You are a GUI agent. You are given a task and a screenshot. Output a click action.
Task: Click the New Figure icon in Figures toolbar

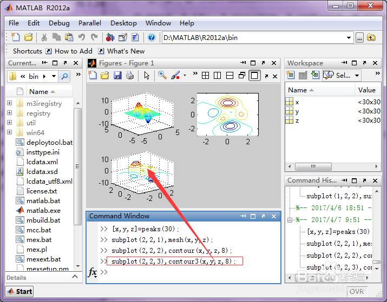click(x=93, y=75)
